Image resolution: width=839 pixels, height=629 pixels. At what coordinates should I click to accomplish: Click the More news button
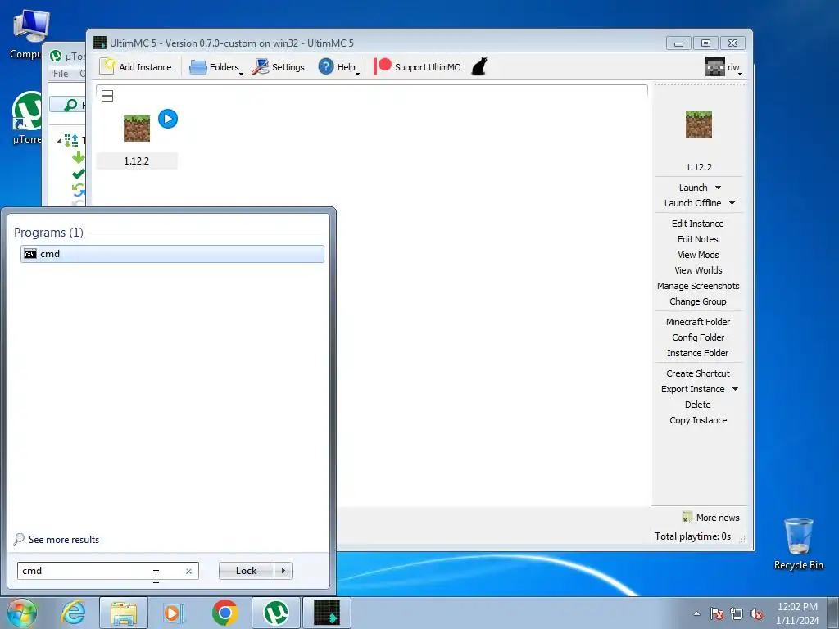(x=711, y=518)
